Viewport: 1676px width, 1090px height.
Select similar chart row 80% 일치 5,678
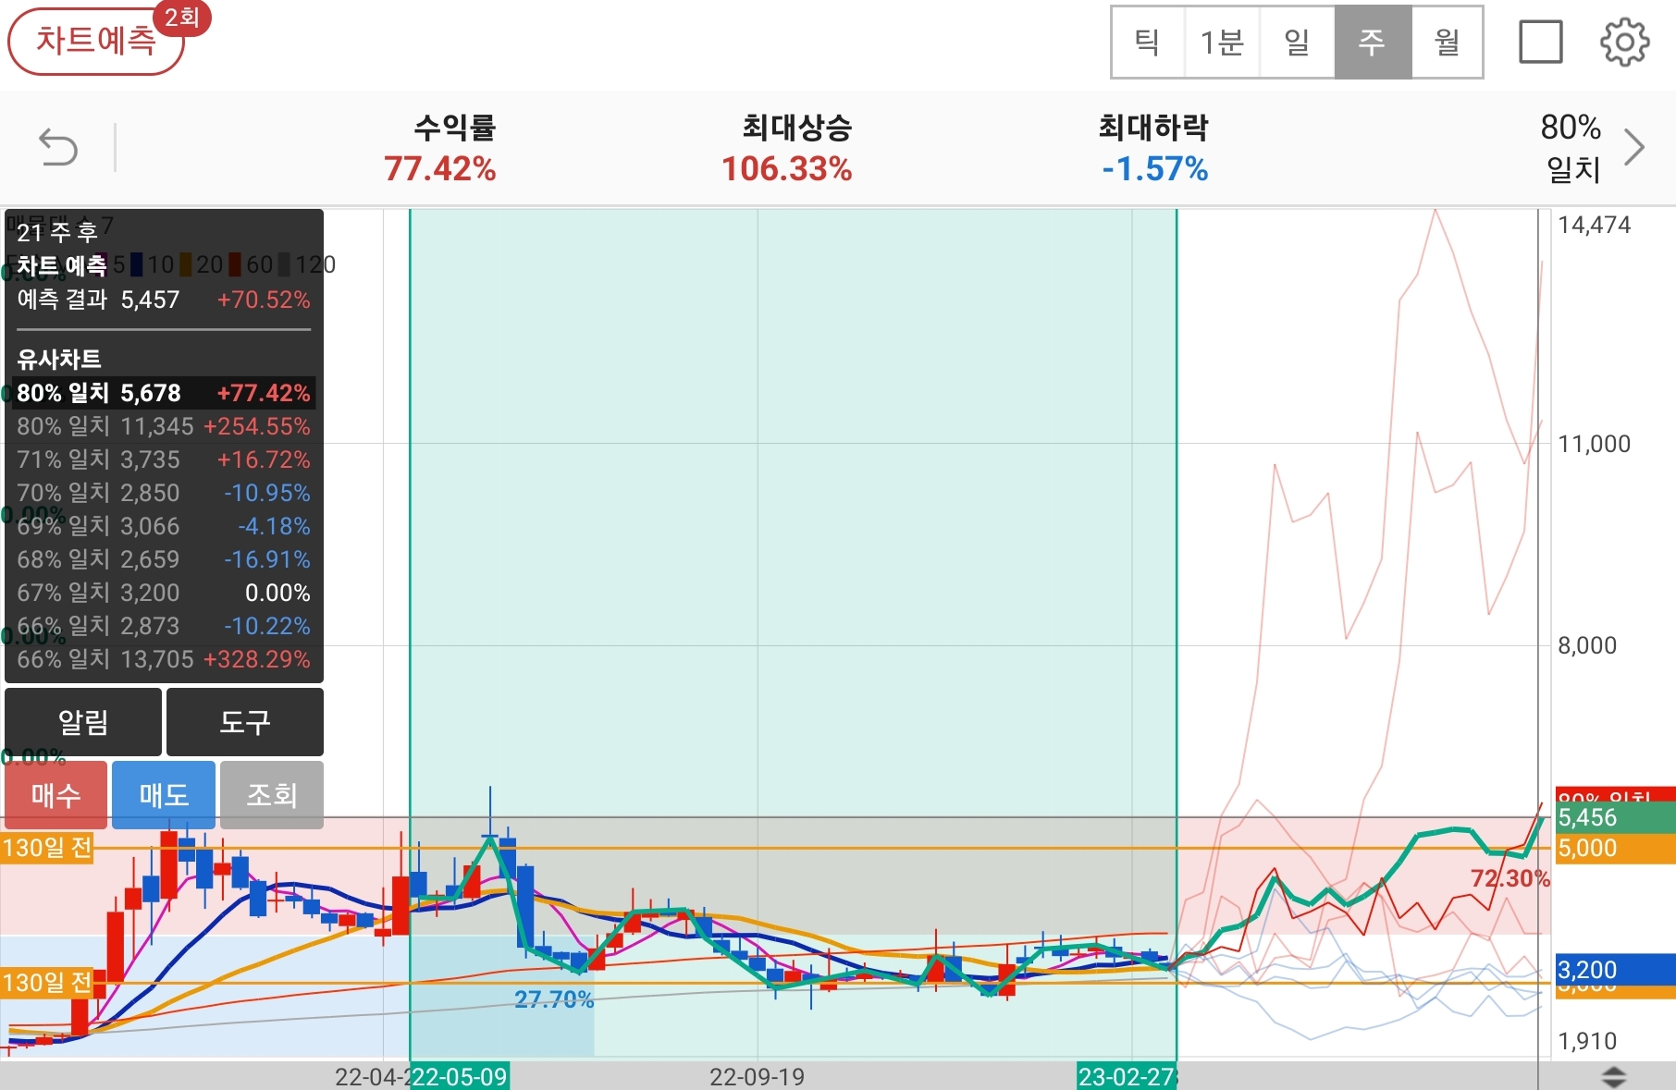point(164,393)
